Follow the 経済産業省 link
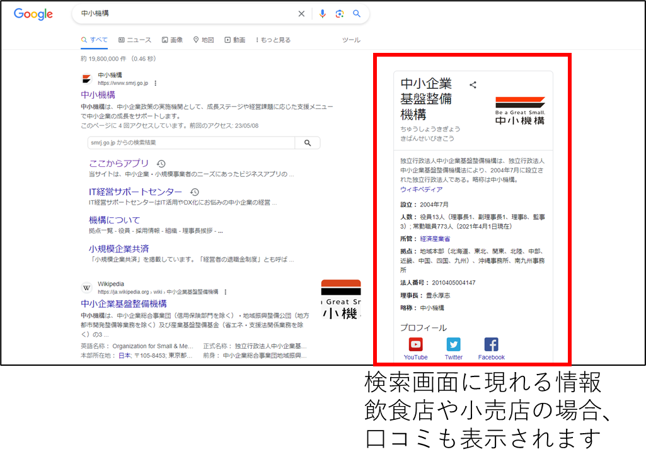Screen dimensions: 646x469 [x=436, y=239]
